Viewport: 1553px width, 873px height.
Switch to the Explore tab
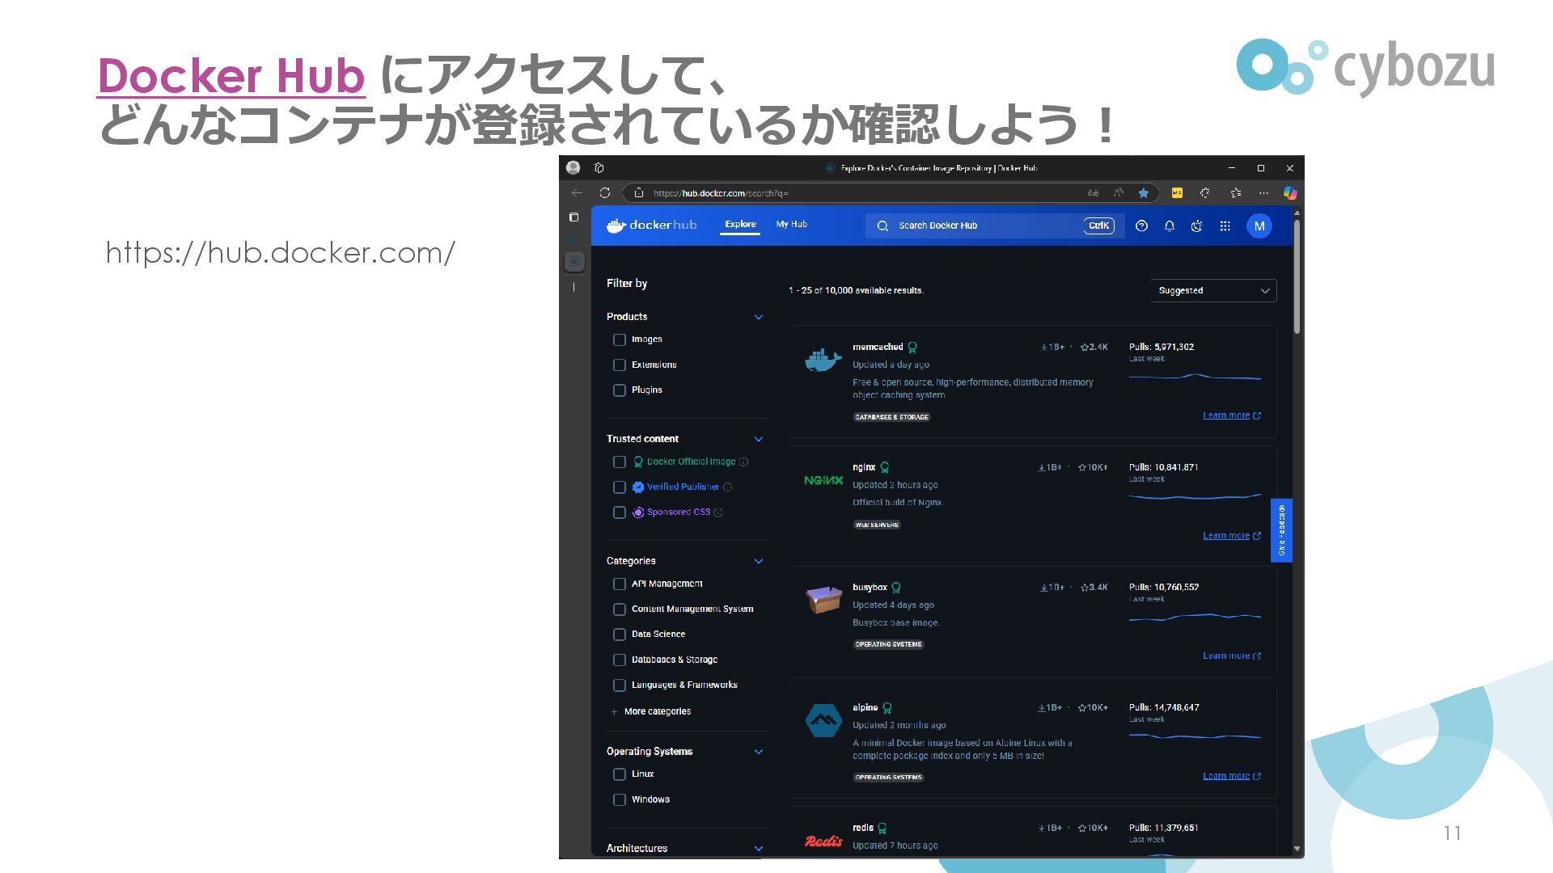coord(740,225)
